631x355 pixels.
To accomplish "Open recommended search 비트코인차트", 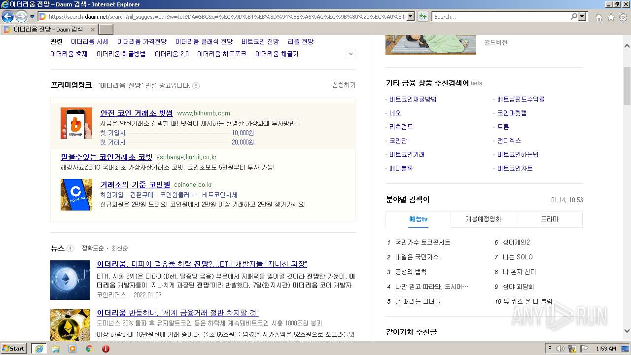I will point(515,168).
